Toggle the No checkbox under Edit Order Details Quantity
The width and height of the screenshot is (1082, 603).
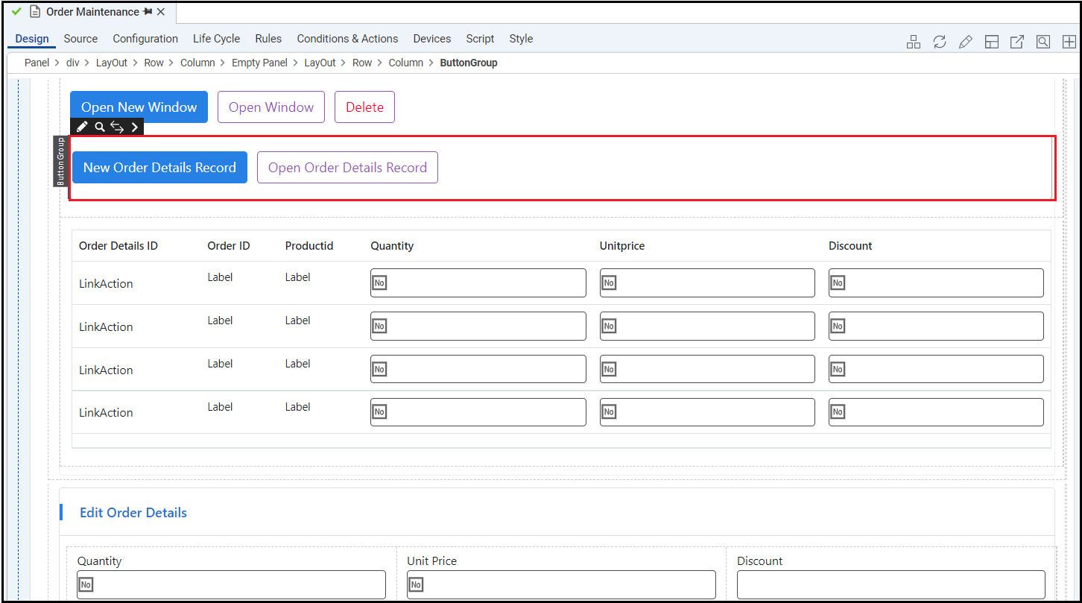point(85,584)
